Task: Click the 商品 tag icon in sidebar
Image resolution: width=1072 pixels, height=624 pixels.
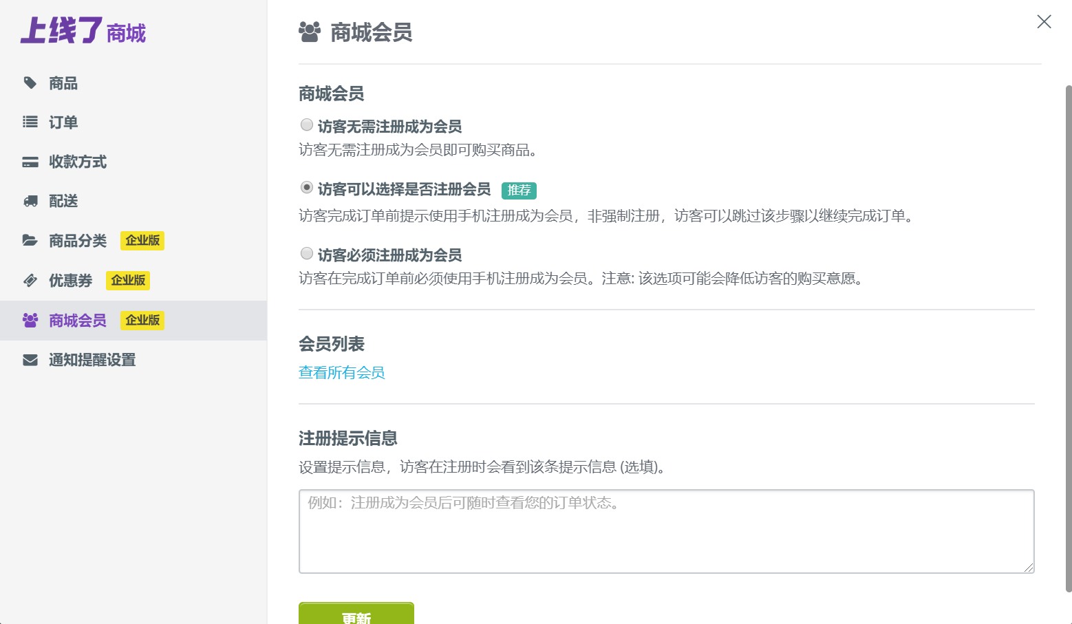Action: click(30, 83)
